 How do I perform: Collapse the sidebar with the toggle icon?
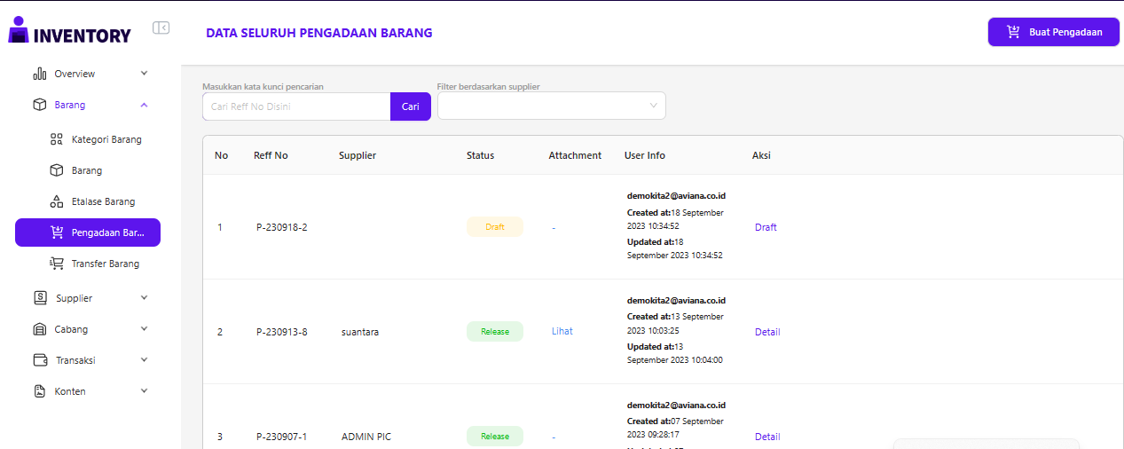click(x=161, y=28)
